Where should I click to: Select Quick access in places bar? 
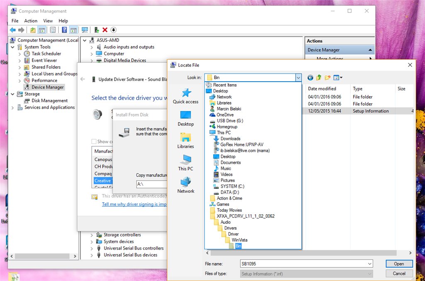(186, 96)
